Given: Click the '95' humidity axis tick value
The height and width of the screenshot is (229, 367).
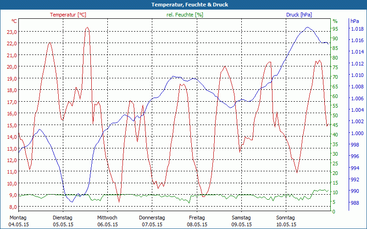Looking at the screenshot, I should [x=335, y=29].
